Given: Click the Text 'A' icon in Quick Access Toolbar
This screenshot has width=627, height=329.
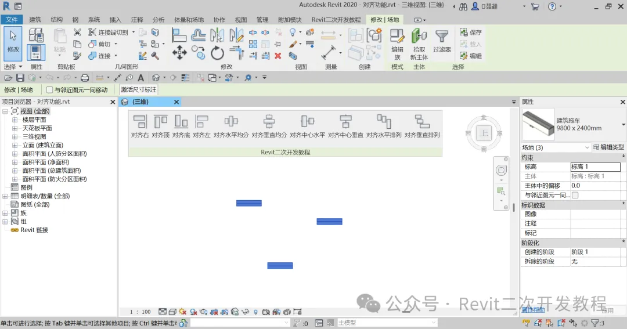Looking at the screenshot, I should [140, 78].
